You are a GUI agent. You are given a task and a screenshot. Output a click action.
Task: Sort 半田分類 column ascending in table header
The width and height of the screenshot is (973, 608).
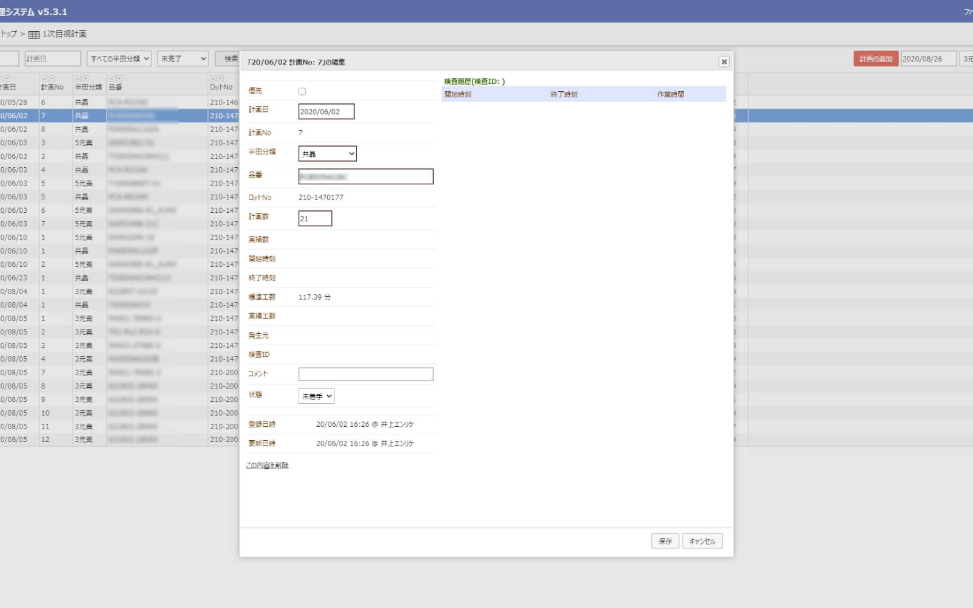coord(78,78)
